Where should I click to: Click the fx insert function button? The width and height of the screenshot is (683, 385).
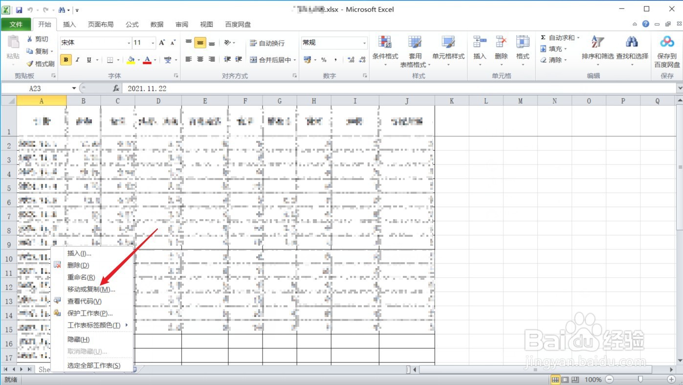pyautogui.click(x=116, y=89)
